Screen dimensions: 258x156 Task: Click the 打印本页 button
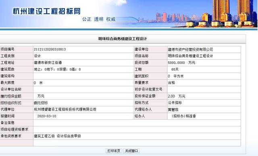pos(114,151)
